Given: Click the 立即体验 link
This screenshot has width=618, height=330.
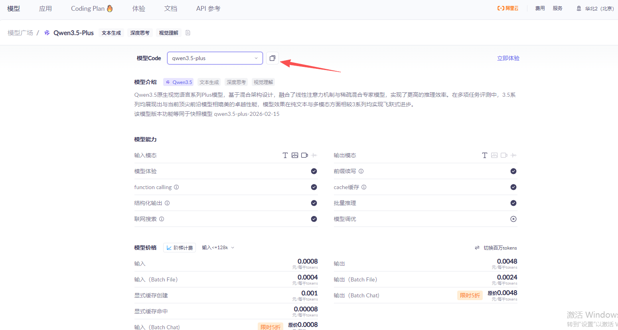Looking at the screenshot, I should (x=508, y=58).
